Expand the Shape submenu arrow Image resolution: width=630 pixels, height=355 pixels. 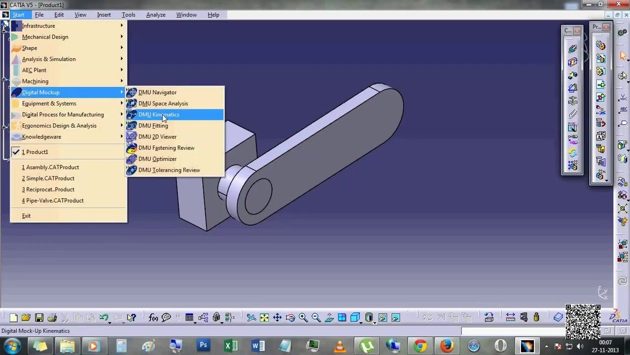coord(122,48)
